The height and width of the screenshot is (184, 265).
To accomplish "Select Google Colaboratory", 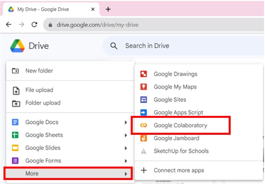I will pos(199,125).
